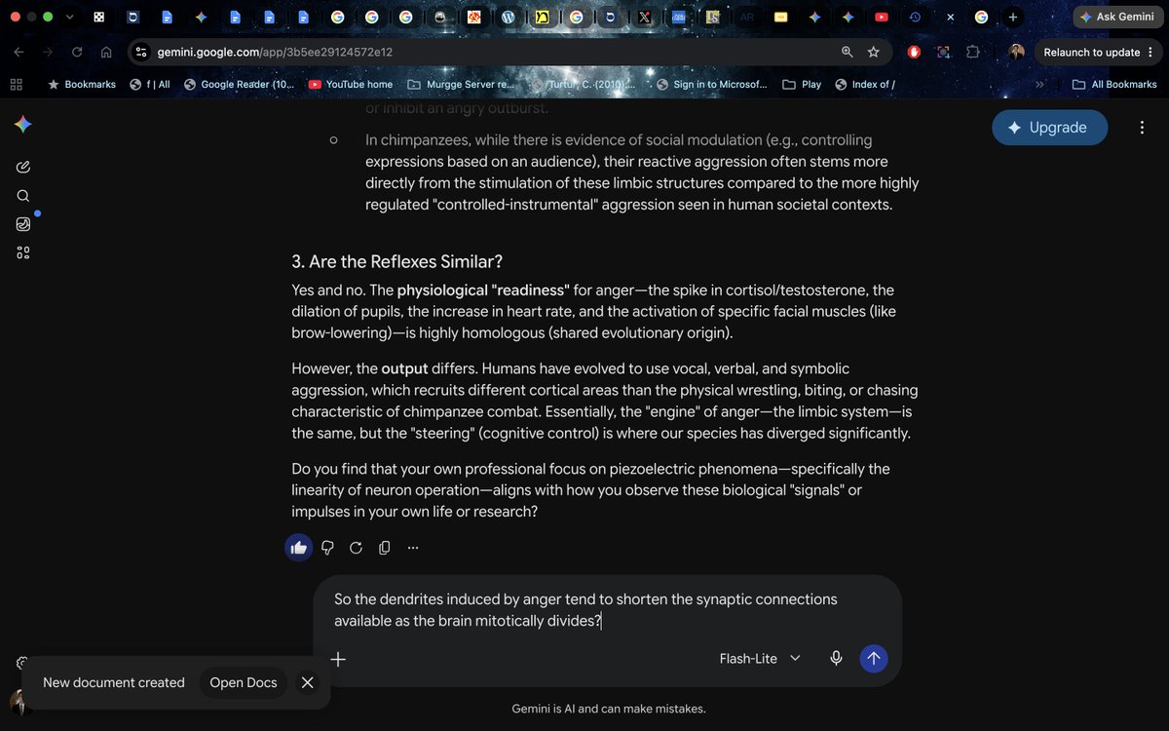Click the Ask Gemini button
The width and height of the screenshot is (1169, 731).
tap(1117, 17)
